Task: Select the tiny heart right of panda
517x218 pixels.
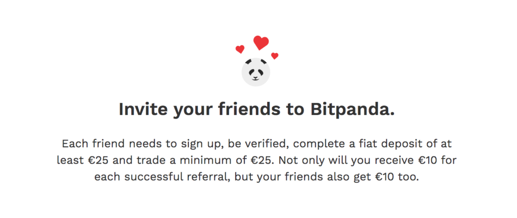Action: (275, 56)
